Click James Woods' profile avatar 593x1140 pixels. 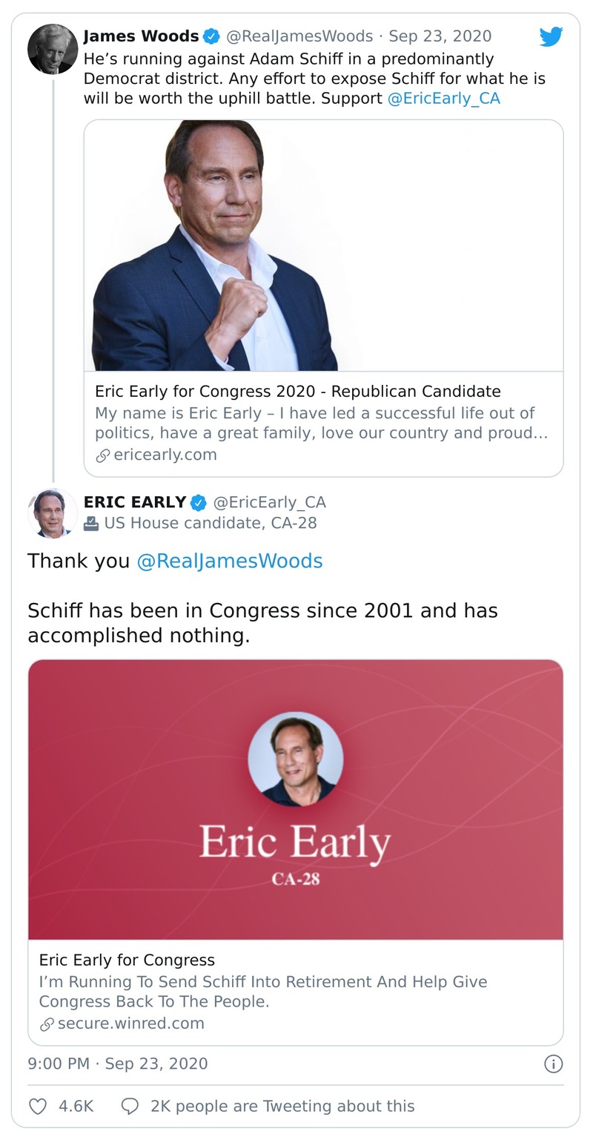click(x=53, y=49)
